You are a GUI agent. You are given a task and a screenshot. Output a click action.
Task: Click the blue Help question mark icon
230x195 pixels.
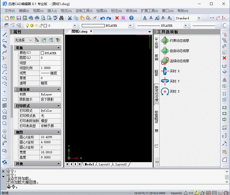point(131,18)
